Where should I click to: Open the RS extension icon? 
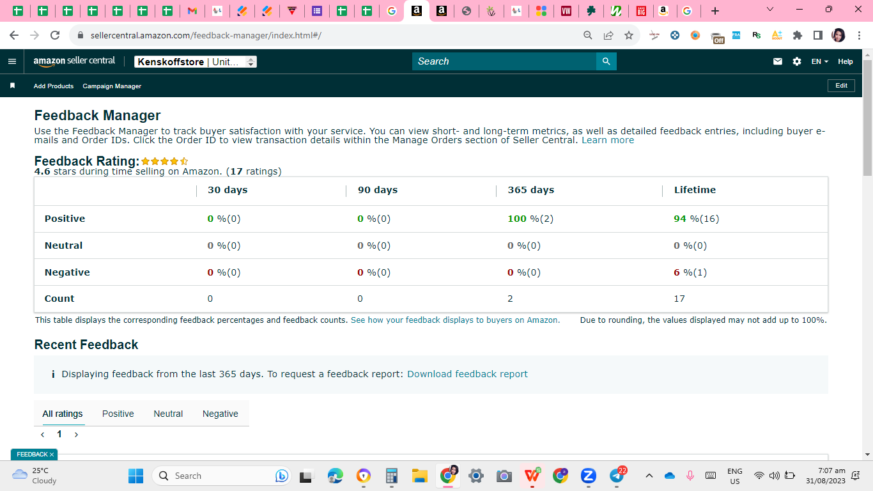click(757, 35)
